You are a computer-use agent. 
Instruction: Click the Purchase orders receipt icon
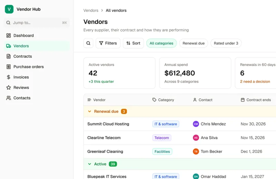pos(8,67)
